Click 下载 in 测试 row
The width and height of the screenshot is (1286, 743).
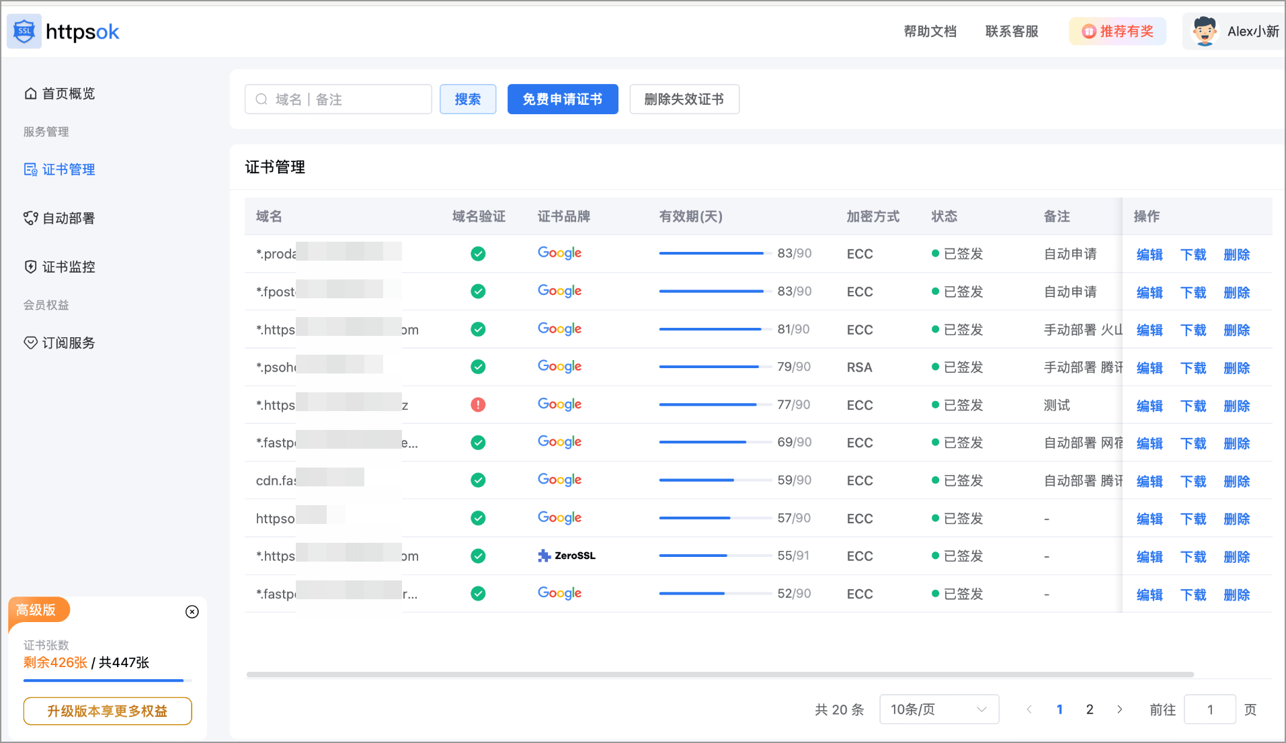pyautogui.click(x=1193, y=406)
